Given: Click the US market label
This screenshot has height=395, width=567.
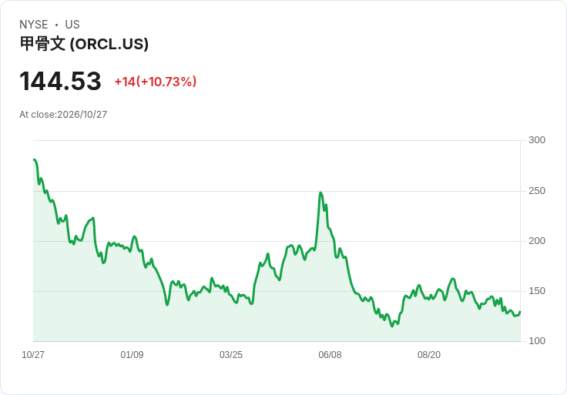Looking at the screenshot, I should point(72,25).
